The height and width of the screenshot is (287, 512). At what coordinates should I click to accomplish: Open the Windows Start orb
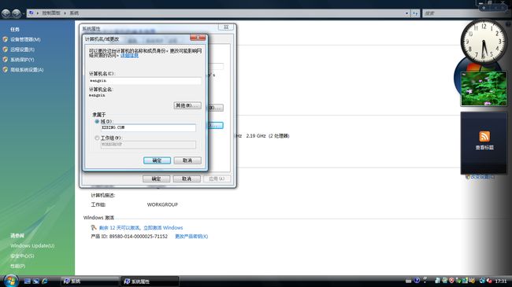pos(10,281)
